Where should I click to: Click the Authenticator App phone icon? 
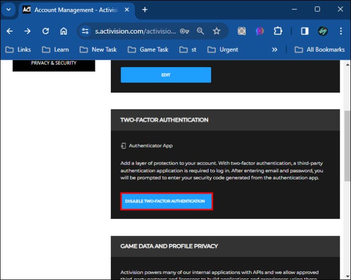point(123,146)
